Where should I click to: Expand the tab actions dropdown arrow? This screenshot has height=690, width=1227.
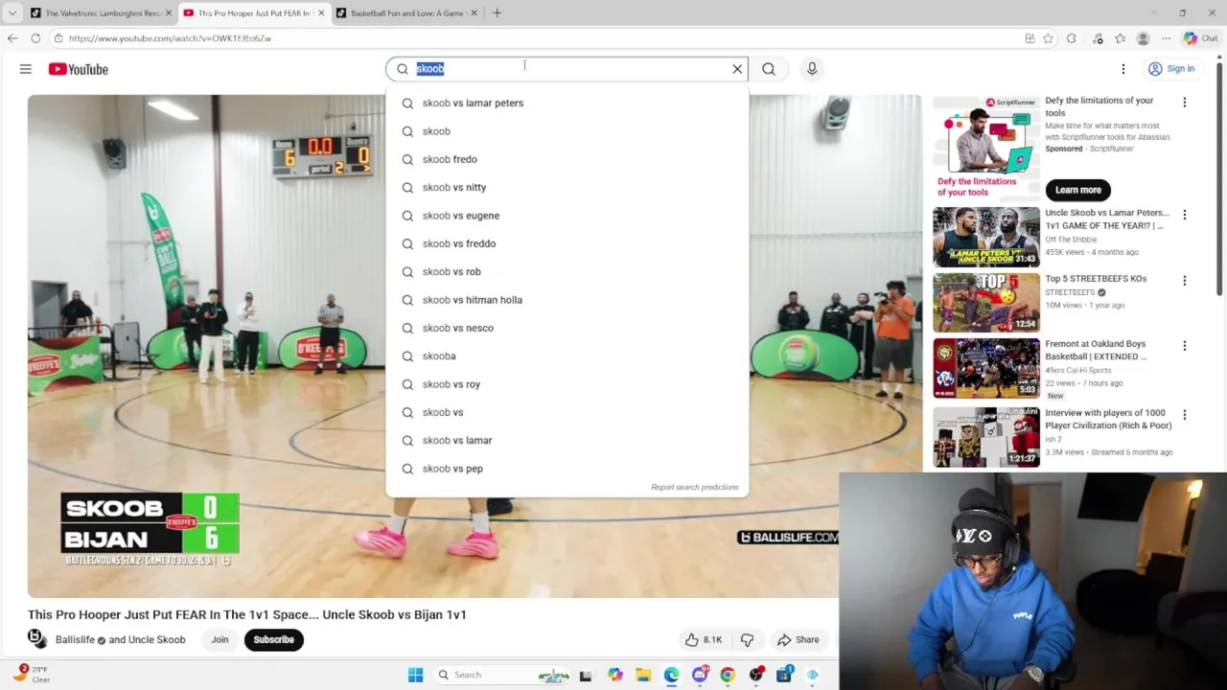12,13
